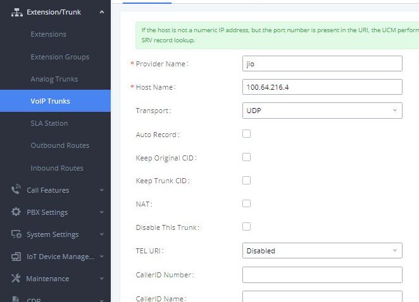
Task: Click the System Settings icon
Action: click(x=16, y=234)
